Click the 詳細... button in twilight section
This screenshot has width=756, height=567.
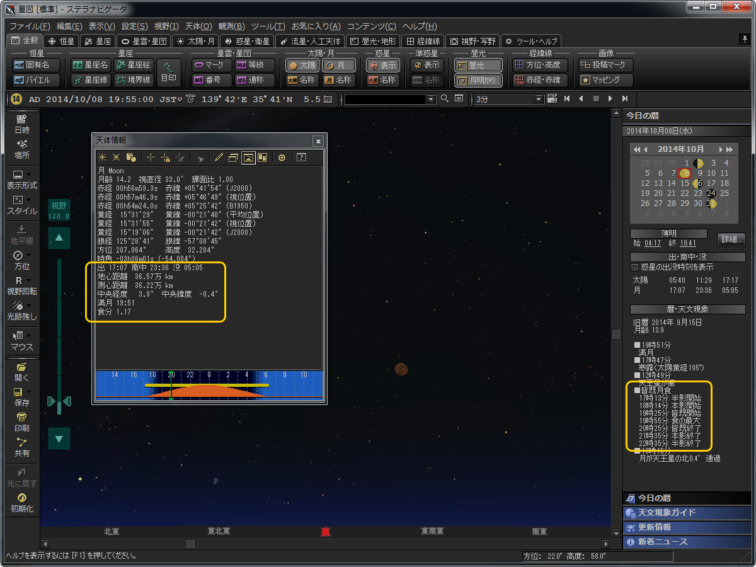tap(731, 239)
